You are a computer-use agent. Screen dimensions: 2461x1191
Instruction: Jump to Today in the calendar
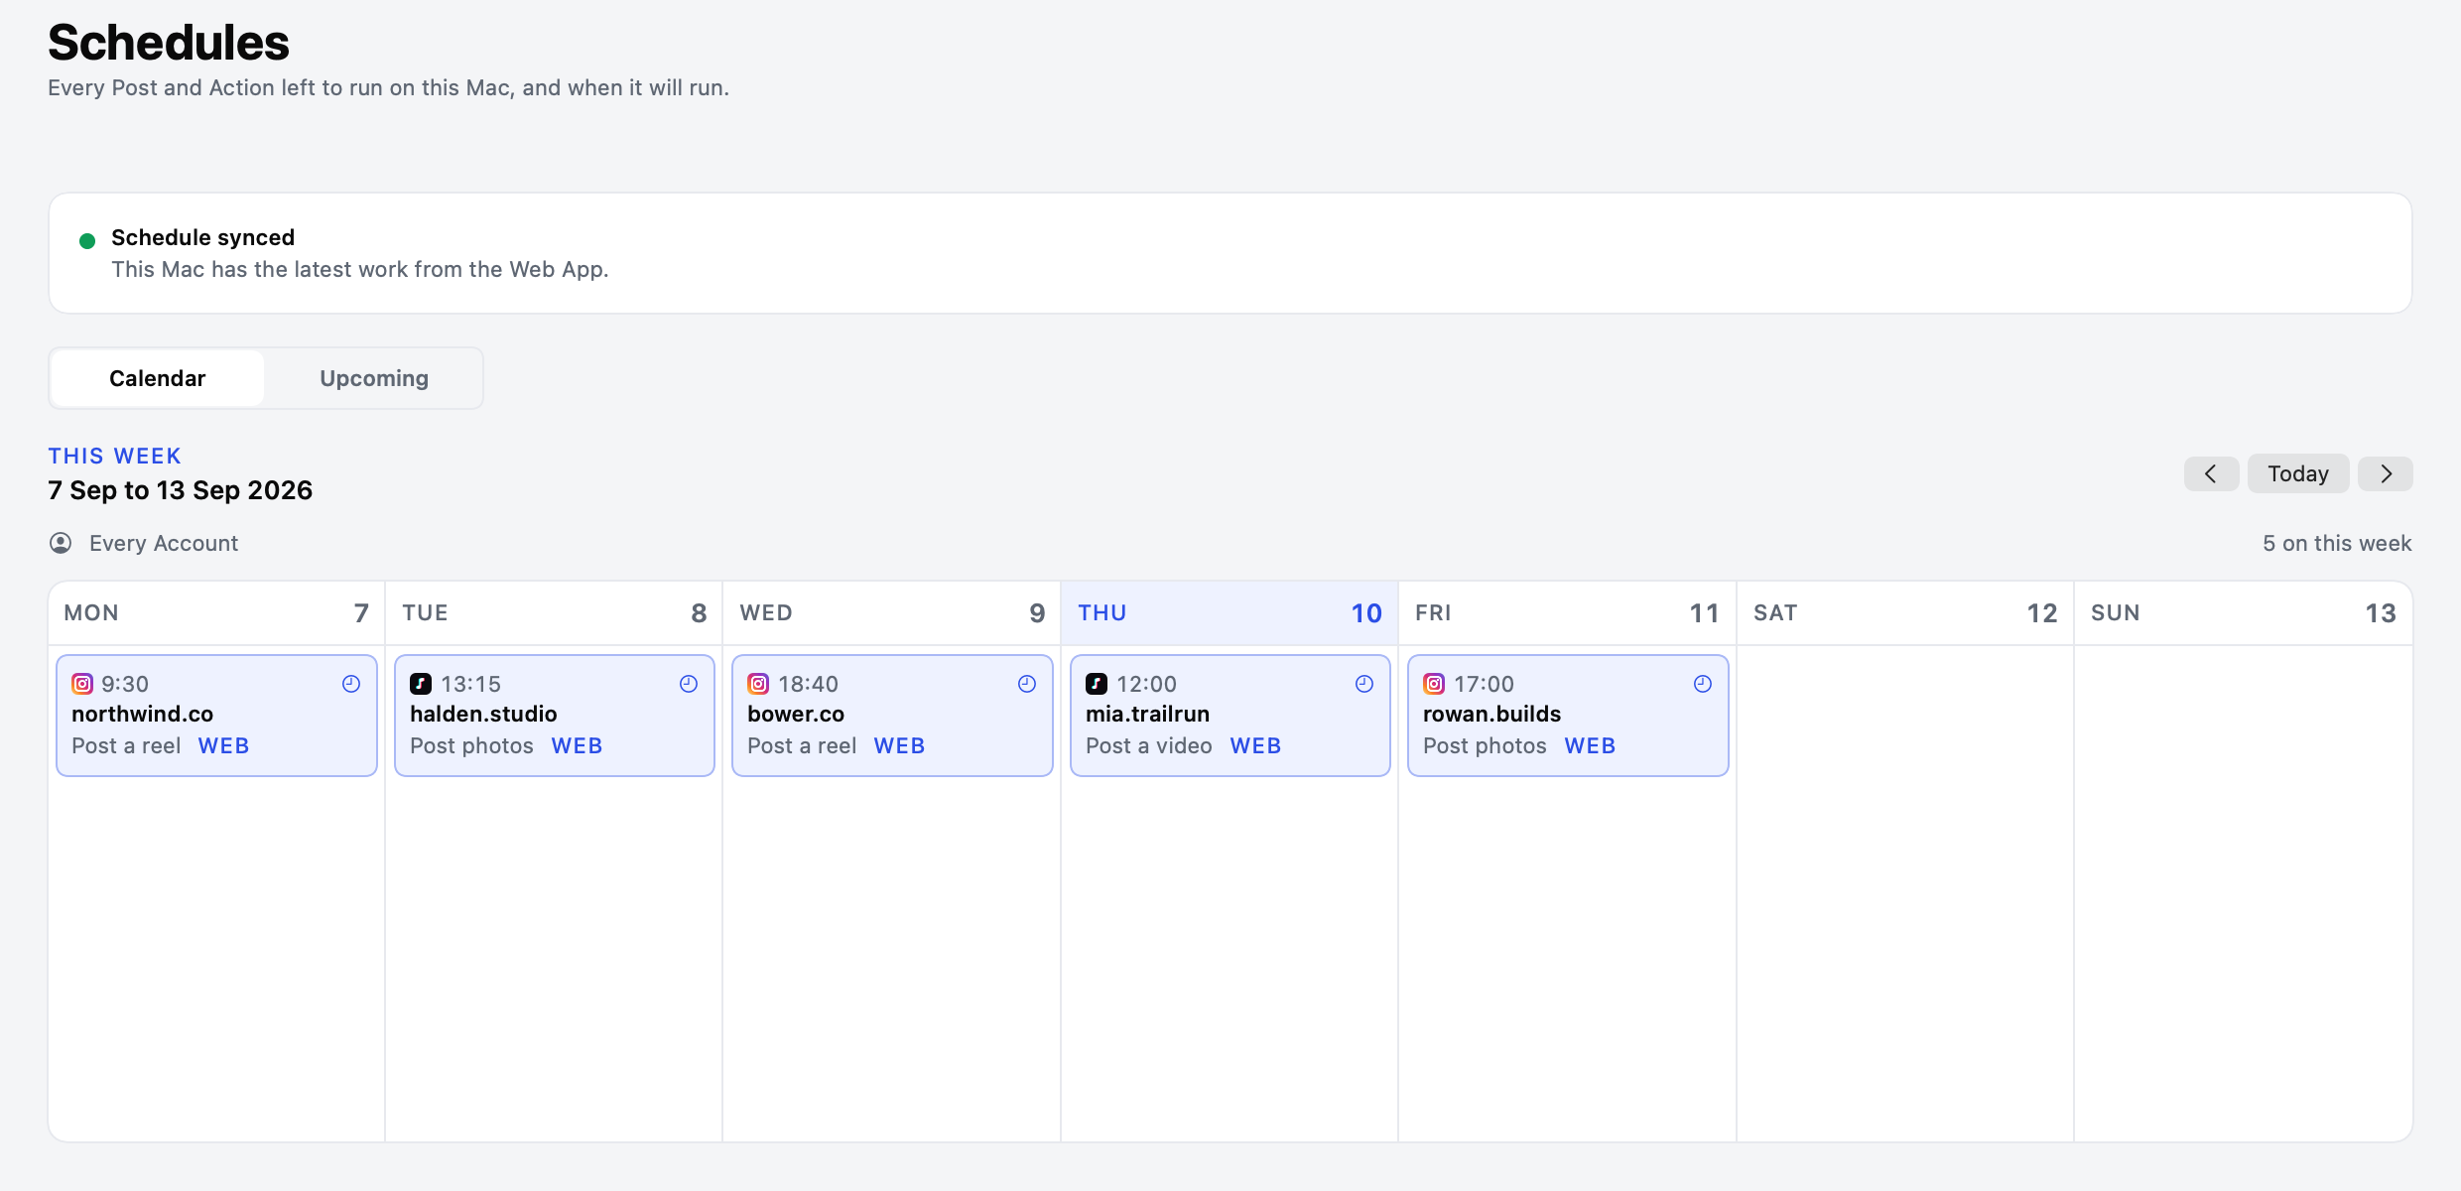click(x=2298, y=473)
